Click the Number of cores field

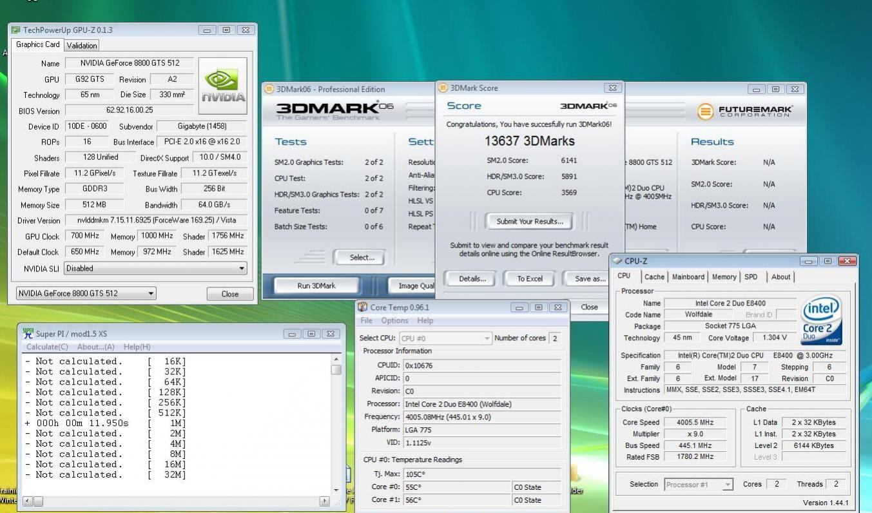pos(554,338)
